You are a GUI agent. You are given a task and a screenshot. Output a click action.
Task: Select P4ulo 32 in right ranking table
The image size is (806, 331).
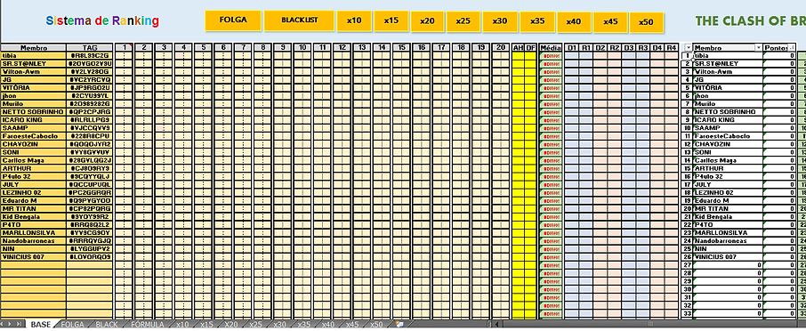click(x=728, y=176)
